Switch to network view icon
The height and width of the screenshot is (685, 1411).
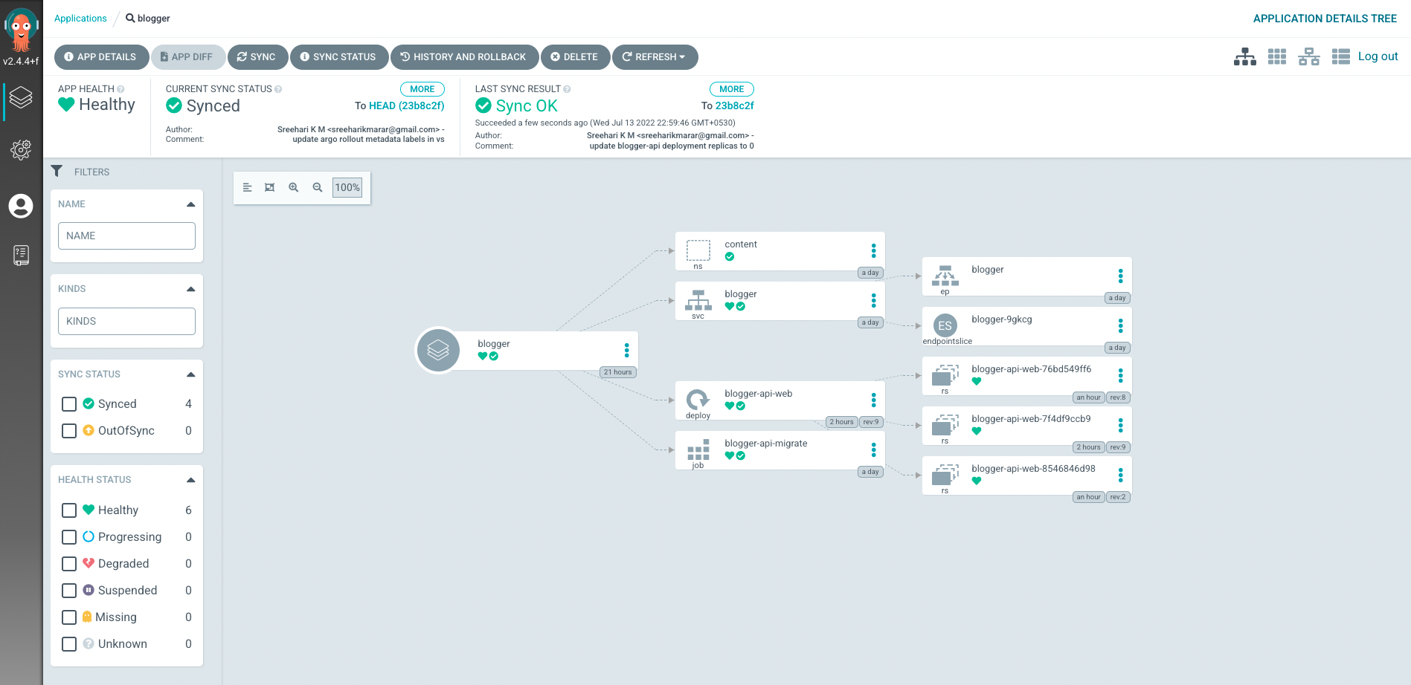point(1309,56)
